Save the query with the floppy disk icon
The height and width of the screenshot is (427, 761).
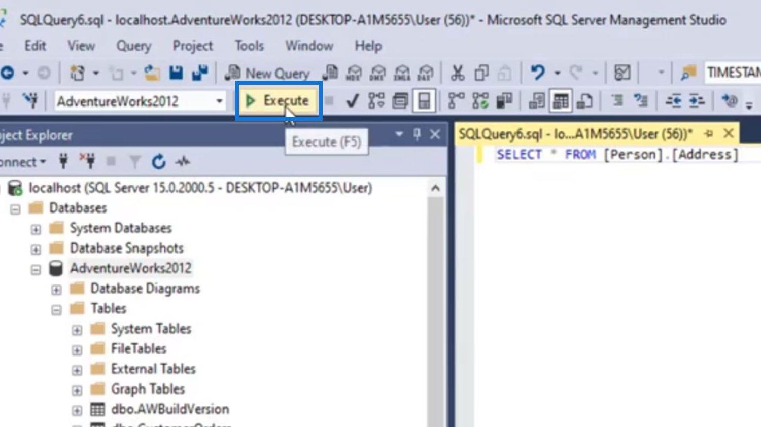click(176, 73)
